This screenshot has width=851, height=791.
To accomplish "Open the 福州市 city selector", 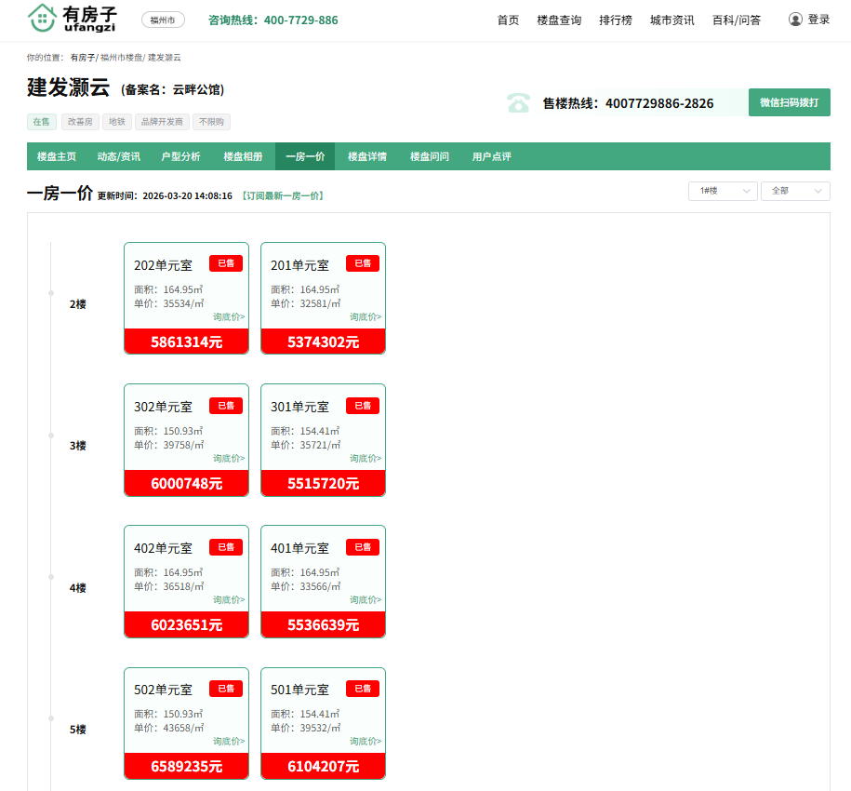I will coord(163,20).
